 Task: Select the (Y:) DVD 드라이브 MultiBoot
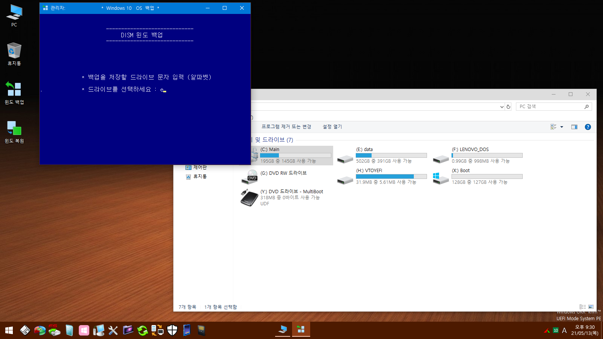click(x=282, y=198)
